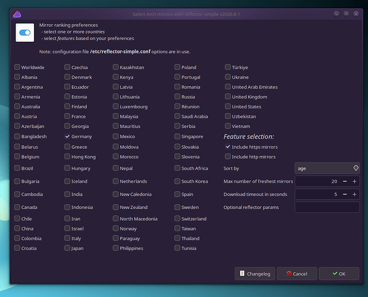The height and width of the screenshot is (297, 368).
Task: Check the Finland checkbox
Action: 67,107
